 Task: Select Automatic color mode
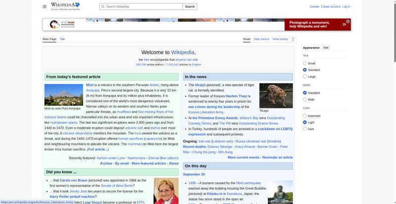coord(305,116)
